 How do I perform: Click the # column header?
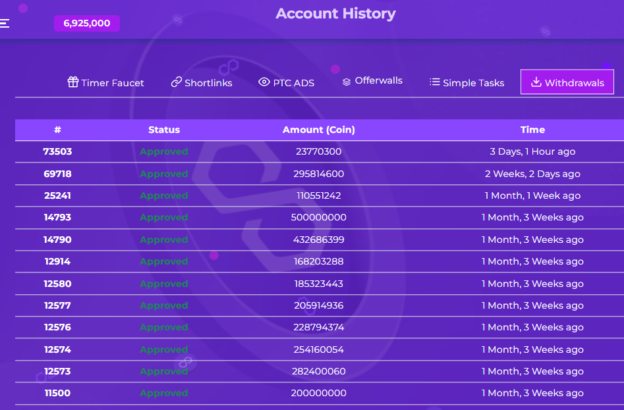tap(58, 130)
